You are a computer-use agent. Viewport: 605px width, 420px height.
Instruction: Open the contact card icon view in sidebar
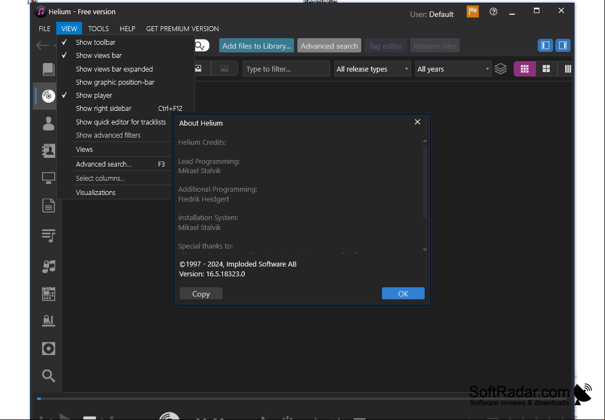48,150
